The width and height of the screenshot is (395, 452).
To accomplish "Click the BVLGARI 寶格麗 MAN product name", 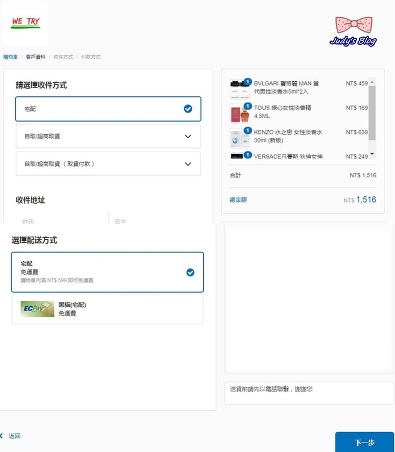I will (x=286, y=87).
